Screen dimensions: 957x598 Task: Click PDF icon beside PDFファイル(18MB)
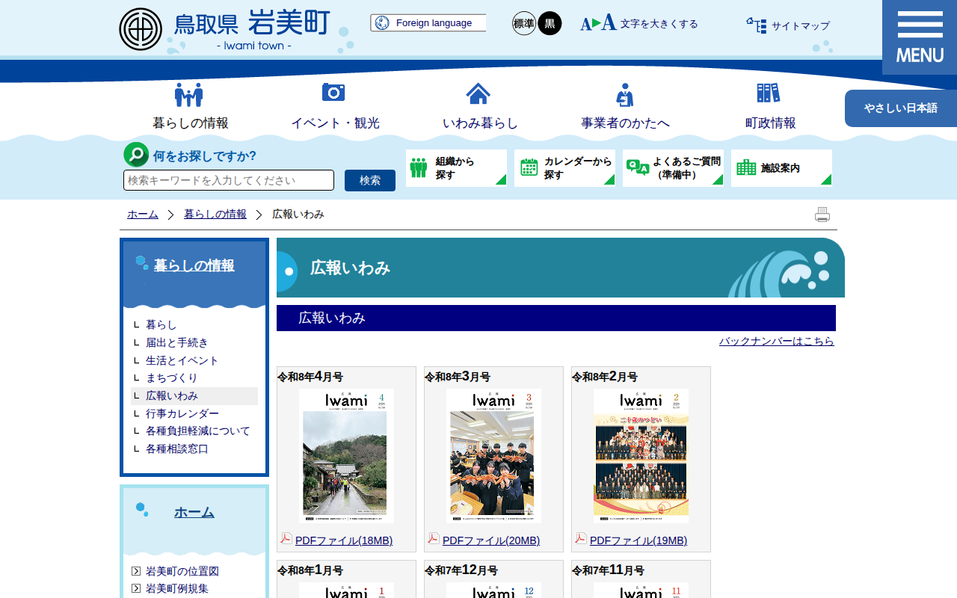tap(286, 538)
